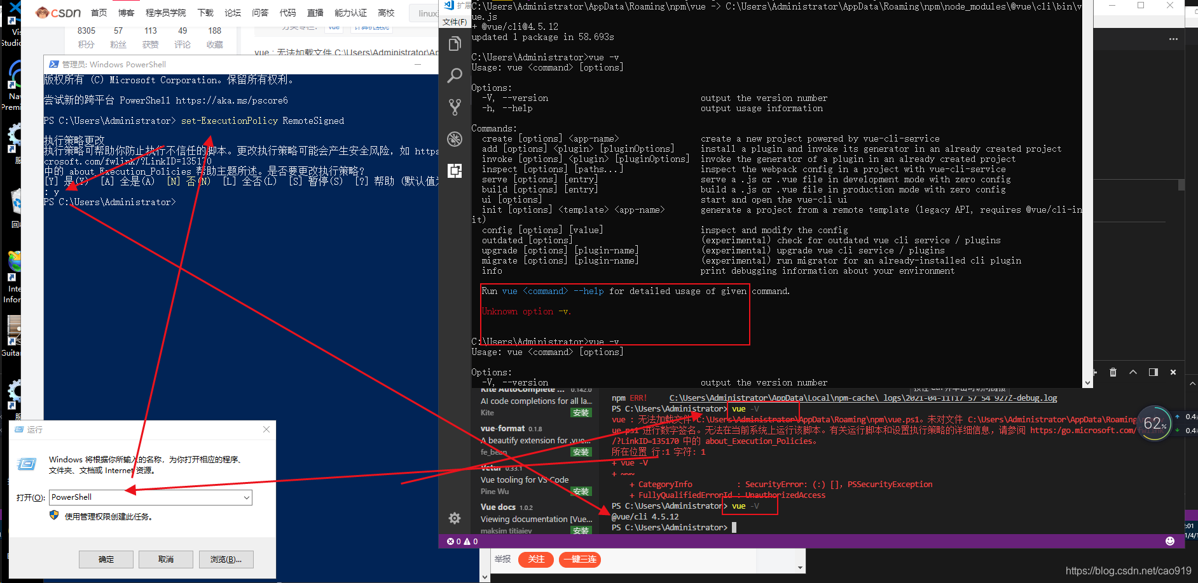Open the VS Code Explorer view

coord(455,44)
